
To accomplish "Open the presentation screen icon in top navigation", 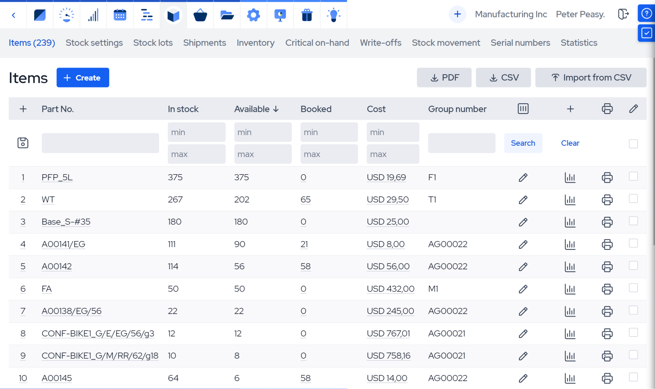I will [280, 15].
